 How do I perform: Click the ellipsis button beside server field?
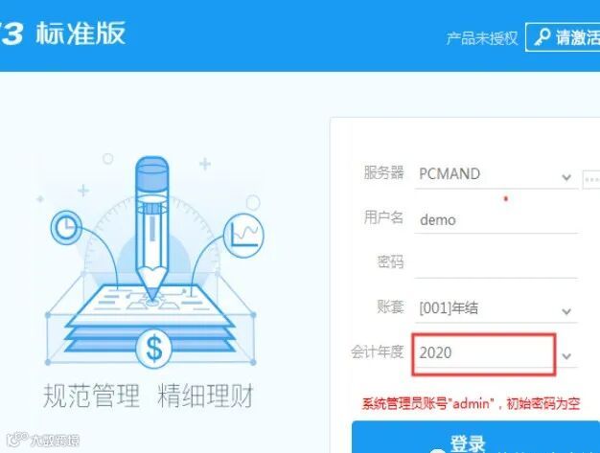click(590, 179)
